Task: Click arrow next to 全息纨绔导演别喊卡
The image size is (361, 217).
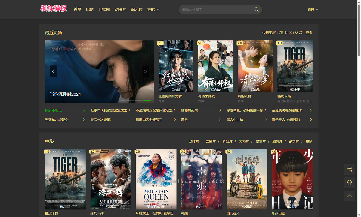Action: point(311,110)
